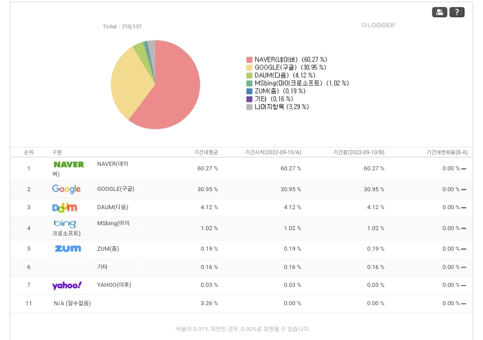Image resolution: width=483 pixels, height=340 pixels.
Task: Click the purple 기타 legend swatch
Action: [249, 99]
